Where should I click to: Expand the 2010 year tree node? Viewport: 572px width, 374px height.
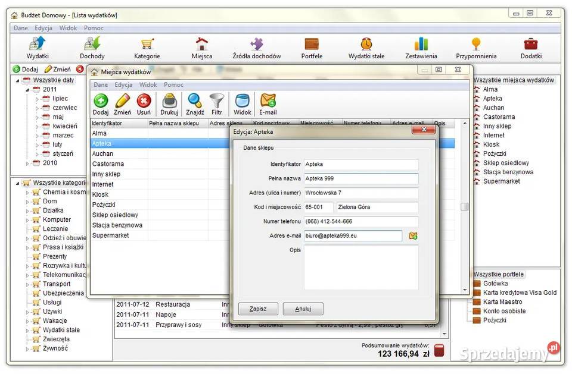tap(27, 163)
